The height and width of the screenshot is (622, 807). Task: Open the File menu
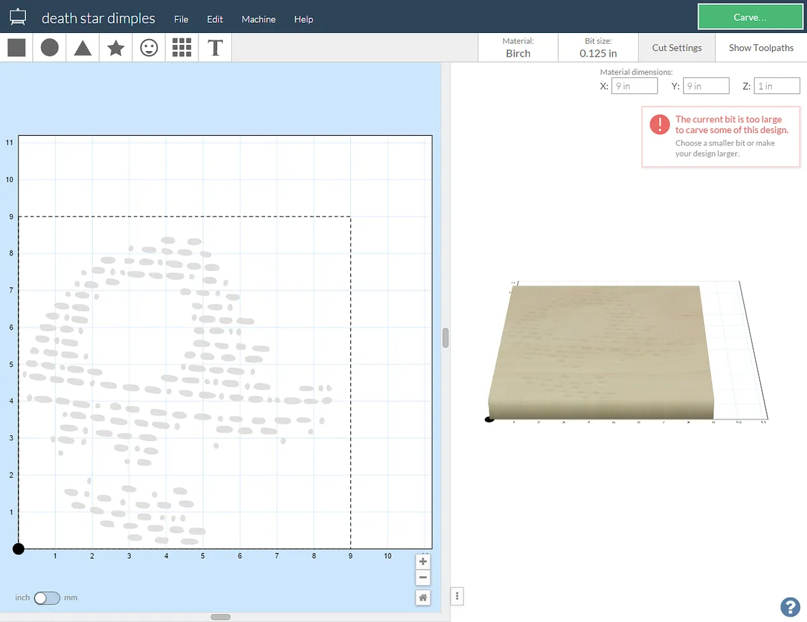pyautogui.click(x=181, y=20)
